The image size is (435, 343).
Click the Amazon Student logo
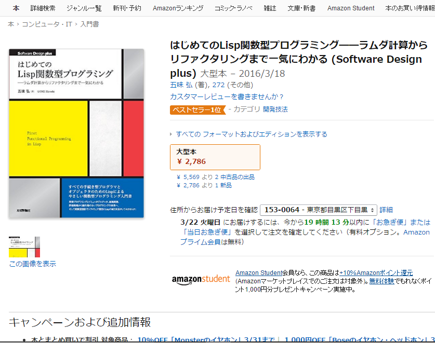coord(201,279)
